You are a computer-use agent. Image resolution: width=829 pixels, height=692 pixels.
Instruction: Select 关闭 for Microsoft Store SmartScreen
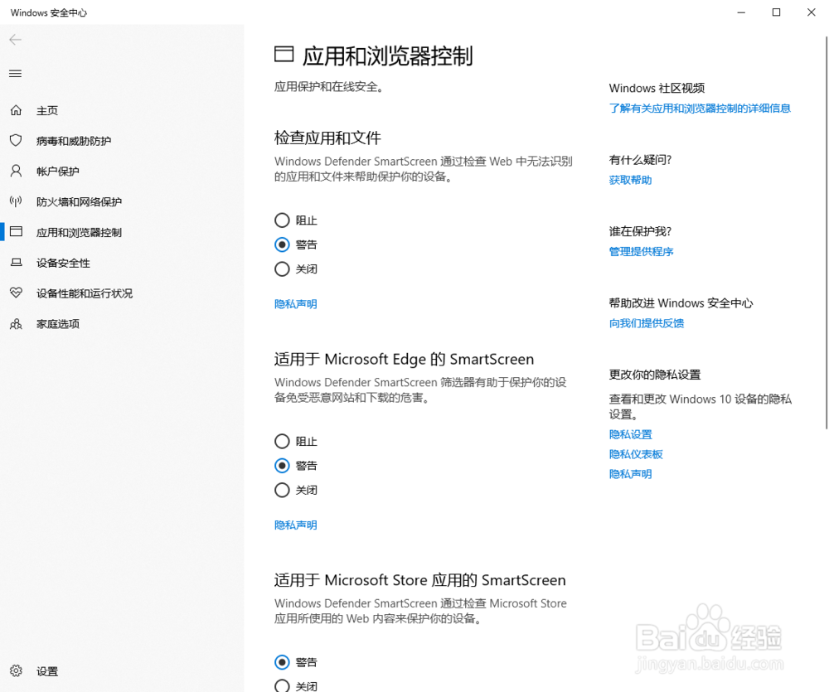coord(283,685)
